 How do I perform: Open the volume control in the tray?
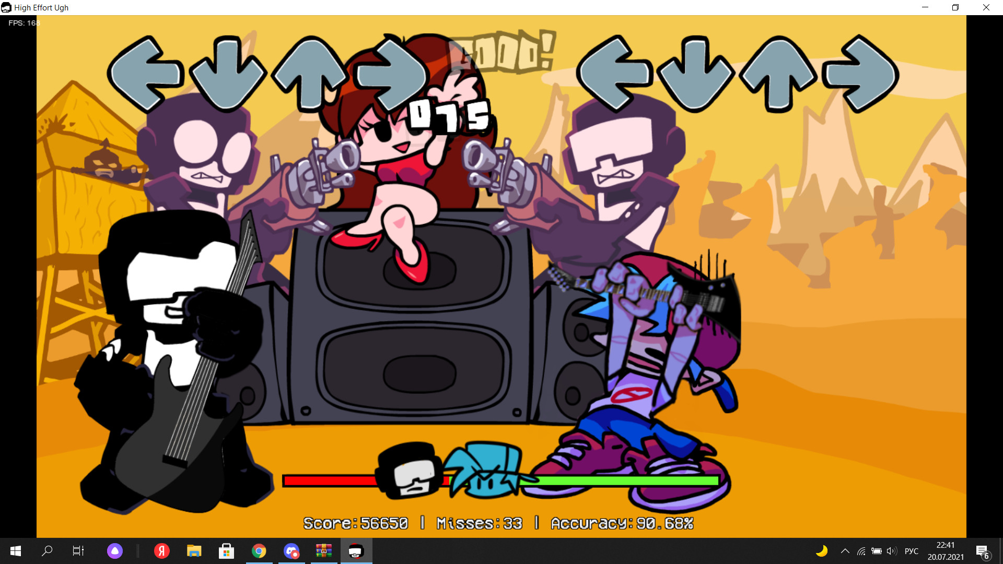point(892,551)
